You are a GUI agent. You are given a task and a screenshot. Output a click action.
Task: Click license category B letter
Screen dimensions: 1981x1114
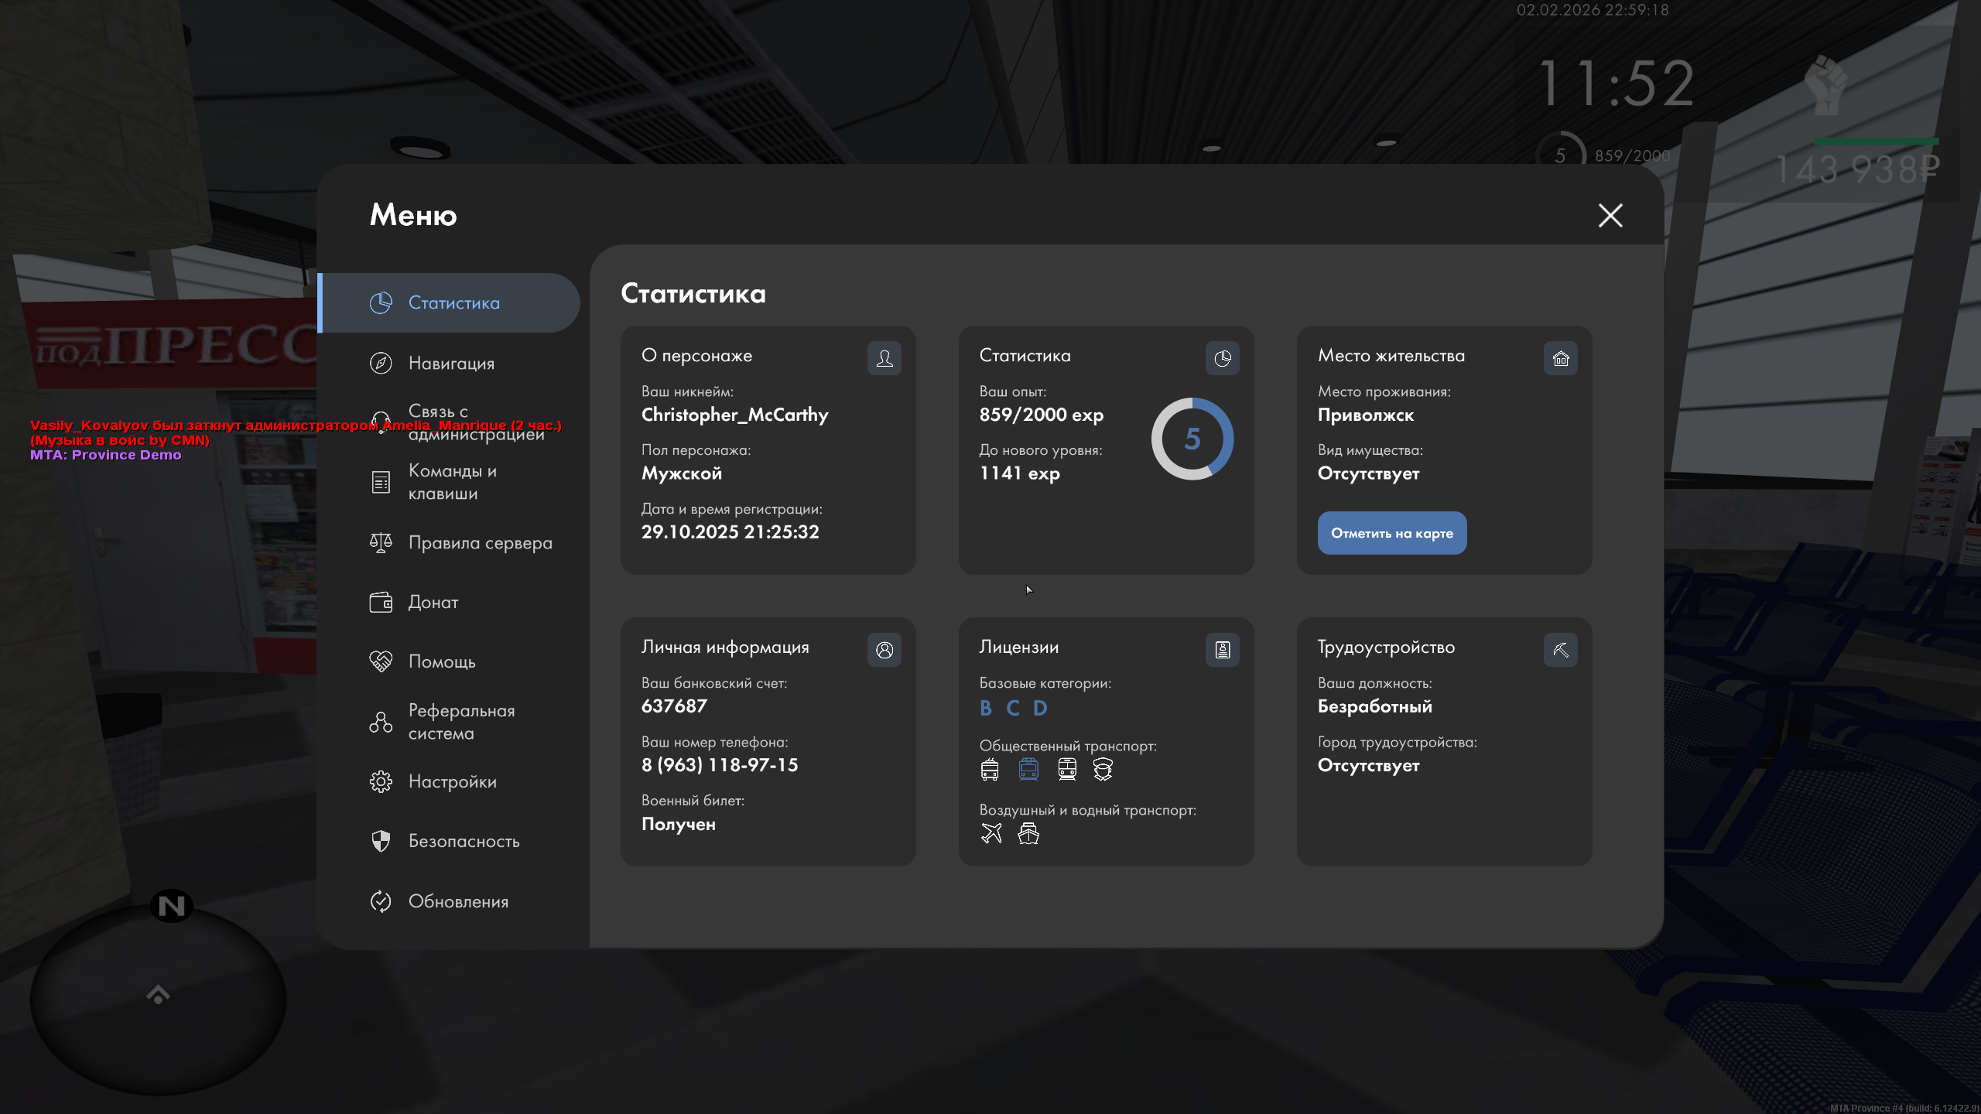coord(985,708)
